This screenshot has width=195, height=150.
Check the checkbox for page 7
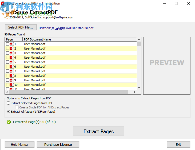pyautogui.click(x=7, y=71)
